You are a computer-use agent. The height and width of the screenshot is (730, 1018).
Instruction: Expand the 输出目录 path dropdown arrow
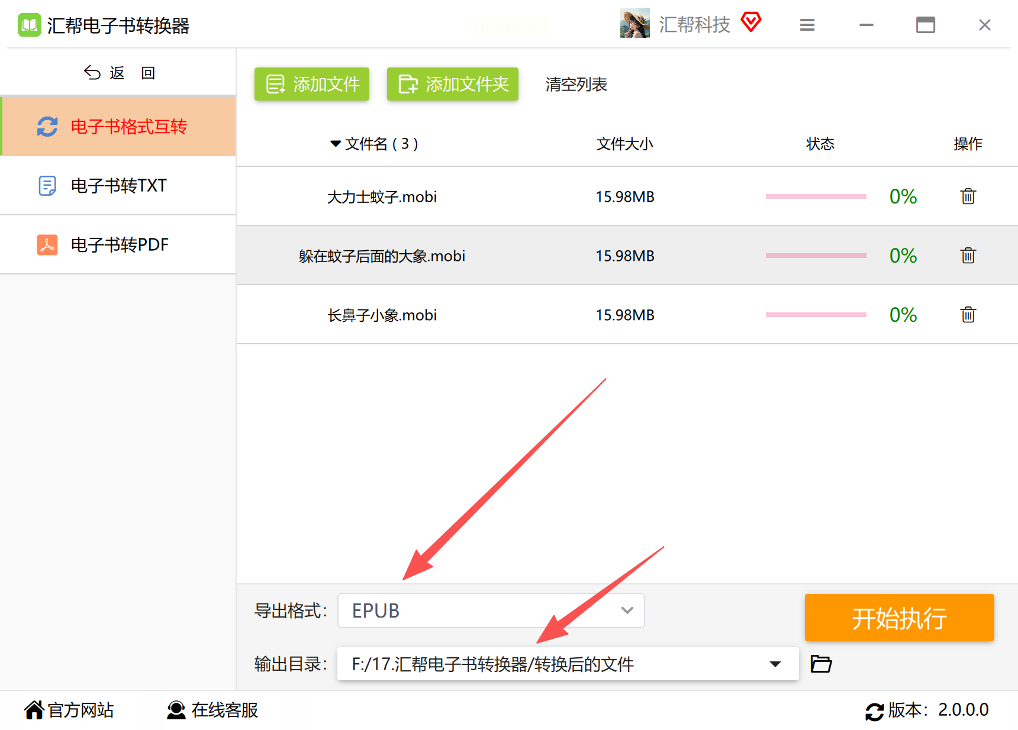click(775, 664)
